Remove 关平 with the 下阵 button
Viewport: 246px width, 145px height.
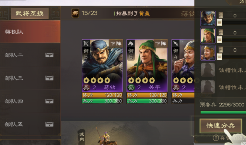pos(161,43)
